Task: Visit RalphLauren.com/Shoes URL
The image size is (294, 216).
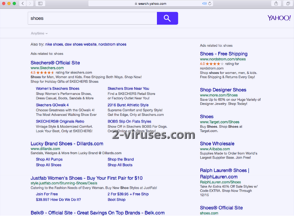Action: point(220,182)
